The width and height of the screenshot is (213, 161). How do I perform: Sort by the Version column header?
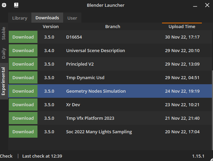coord(51,26)
